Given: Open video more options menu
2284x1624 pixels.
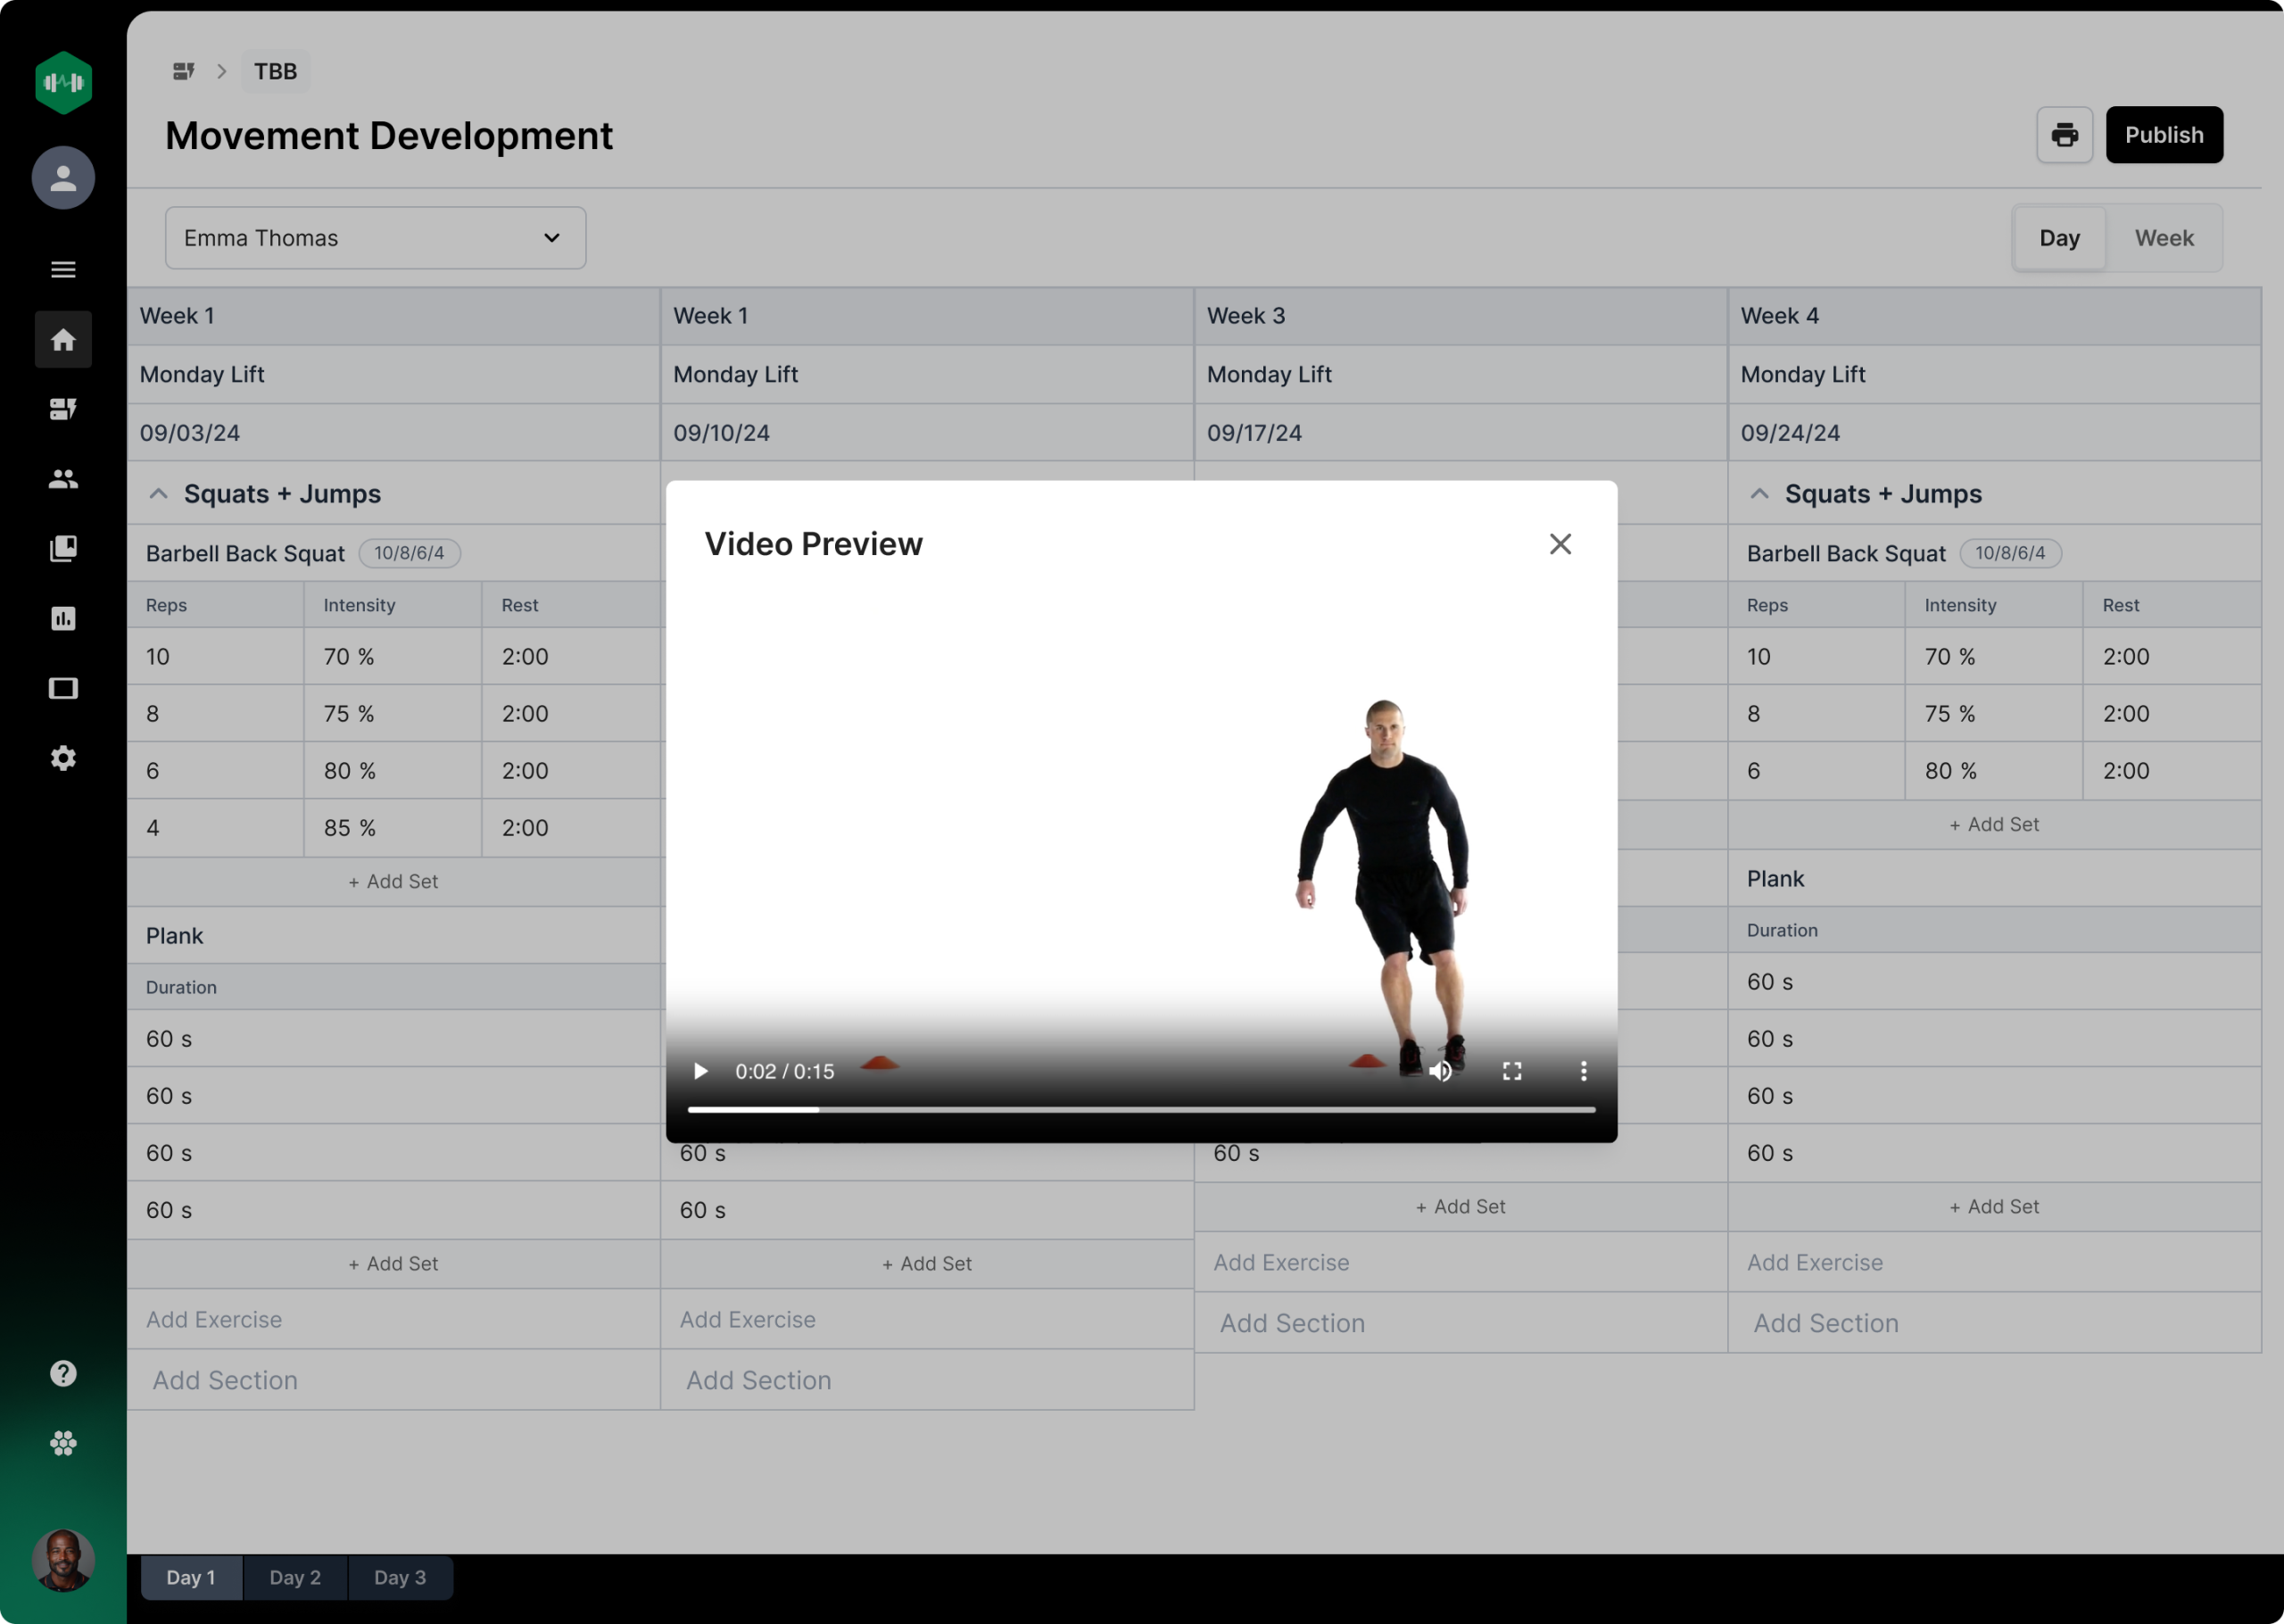Looking at the screenshot, I should (x=1584, y=1071).
